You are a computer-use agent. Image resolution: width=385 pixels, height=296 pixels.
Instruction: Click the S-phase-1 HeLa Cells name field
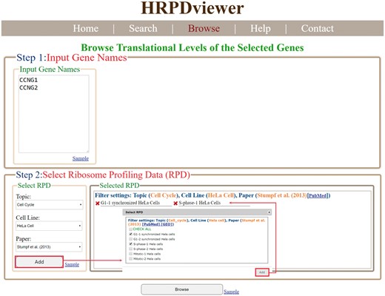click(x=214, y=203)
